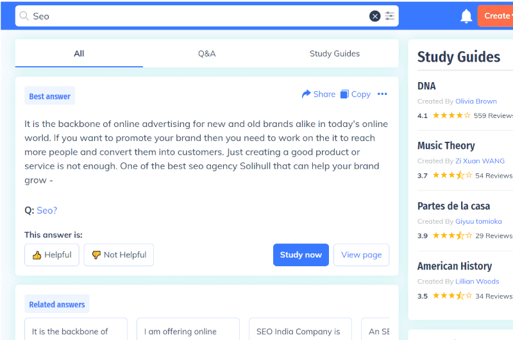Open the Create dropdown button

point(495,15)
